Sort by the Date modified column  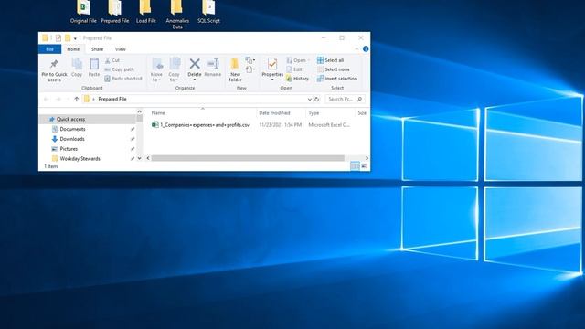tap(274, 112)
